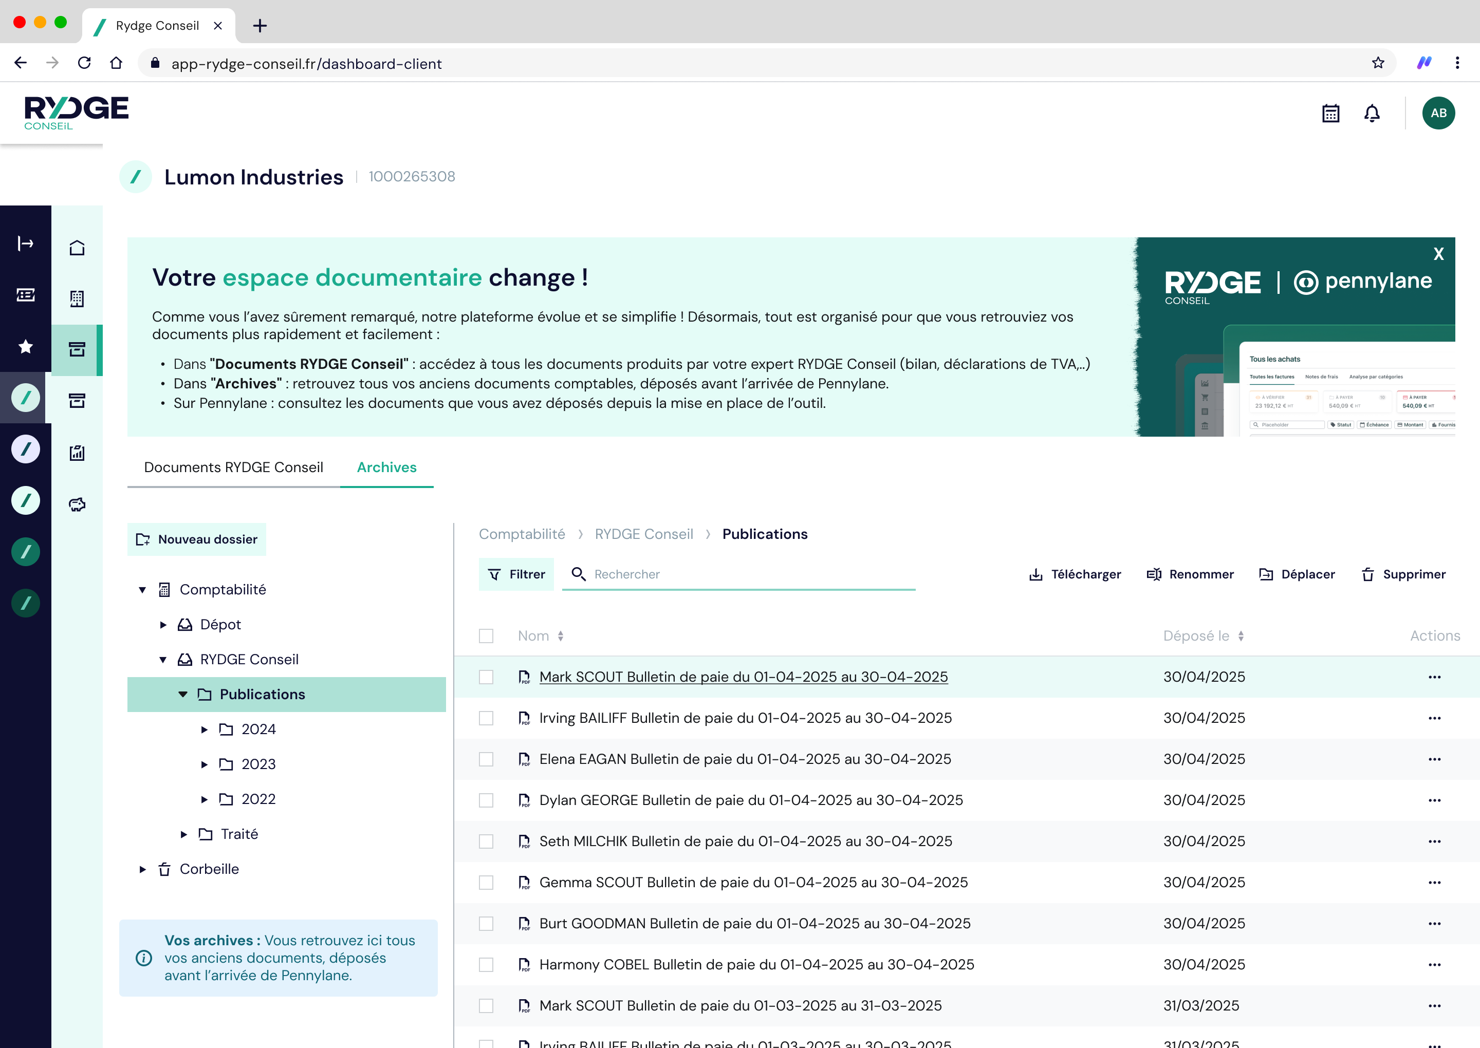Image resolution: width=1480 pixels, height=1048 pixels.
Task: Close the announcement banner with X
Action: [x=1438, y=254]
